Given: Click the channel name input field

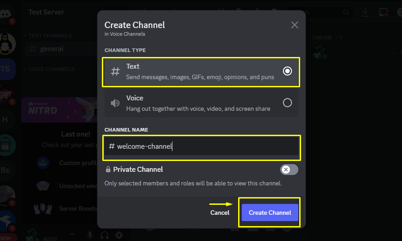Looking at the screenshot, I should pos(201,146).
